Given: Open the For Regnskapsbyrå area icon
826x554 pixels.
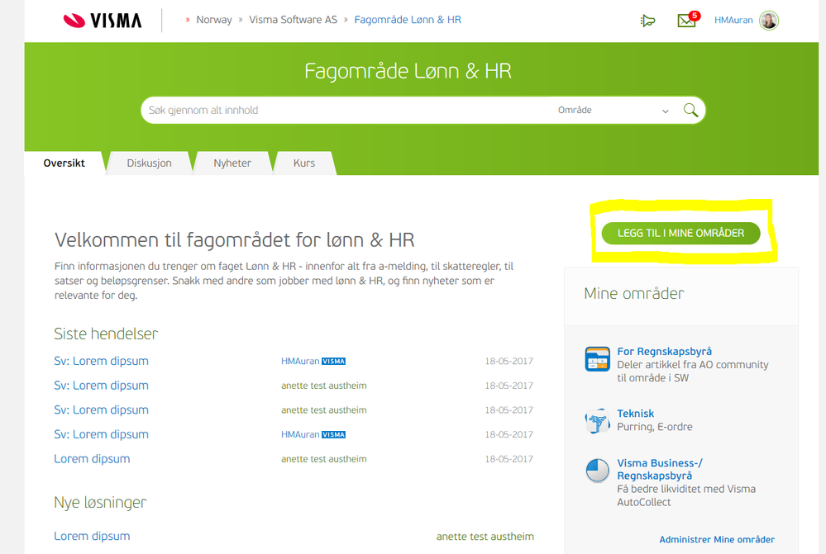Looking at the screenshot, I should 597,359.
